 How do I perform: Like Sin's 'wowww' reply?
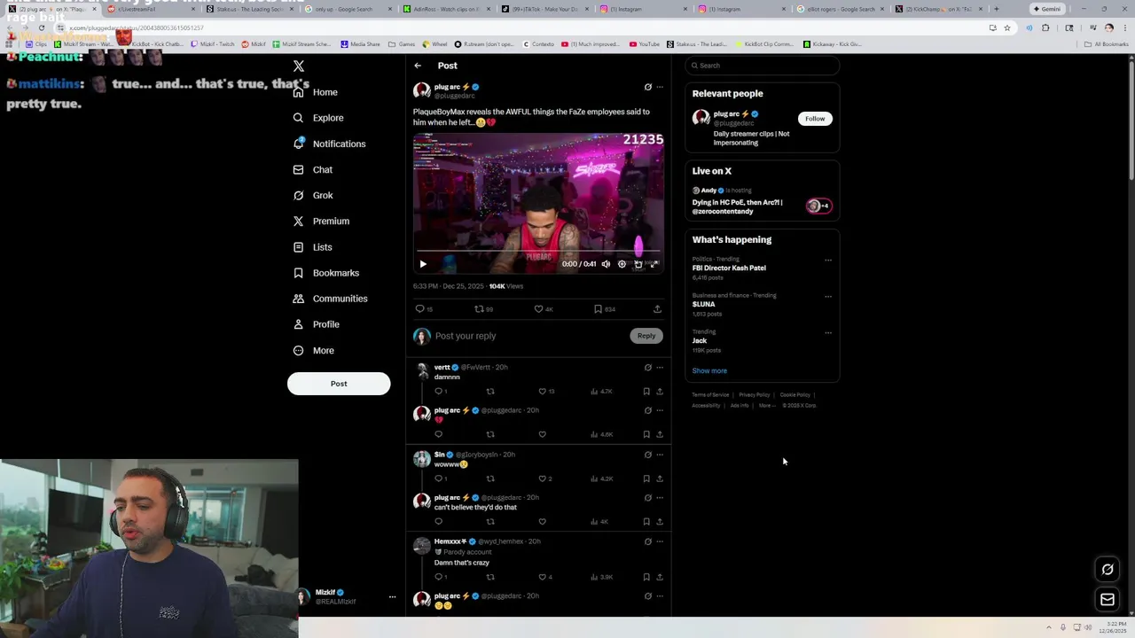[x=543, y=479]
